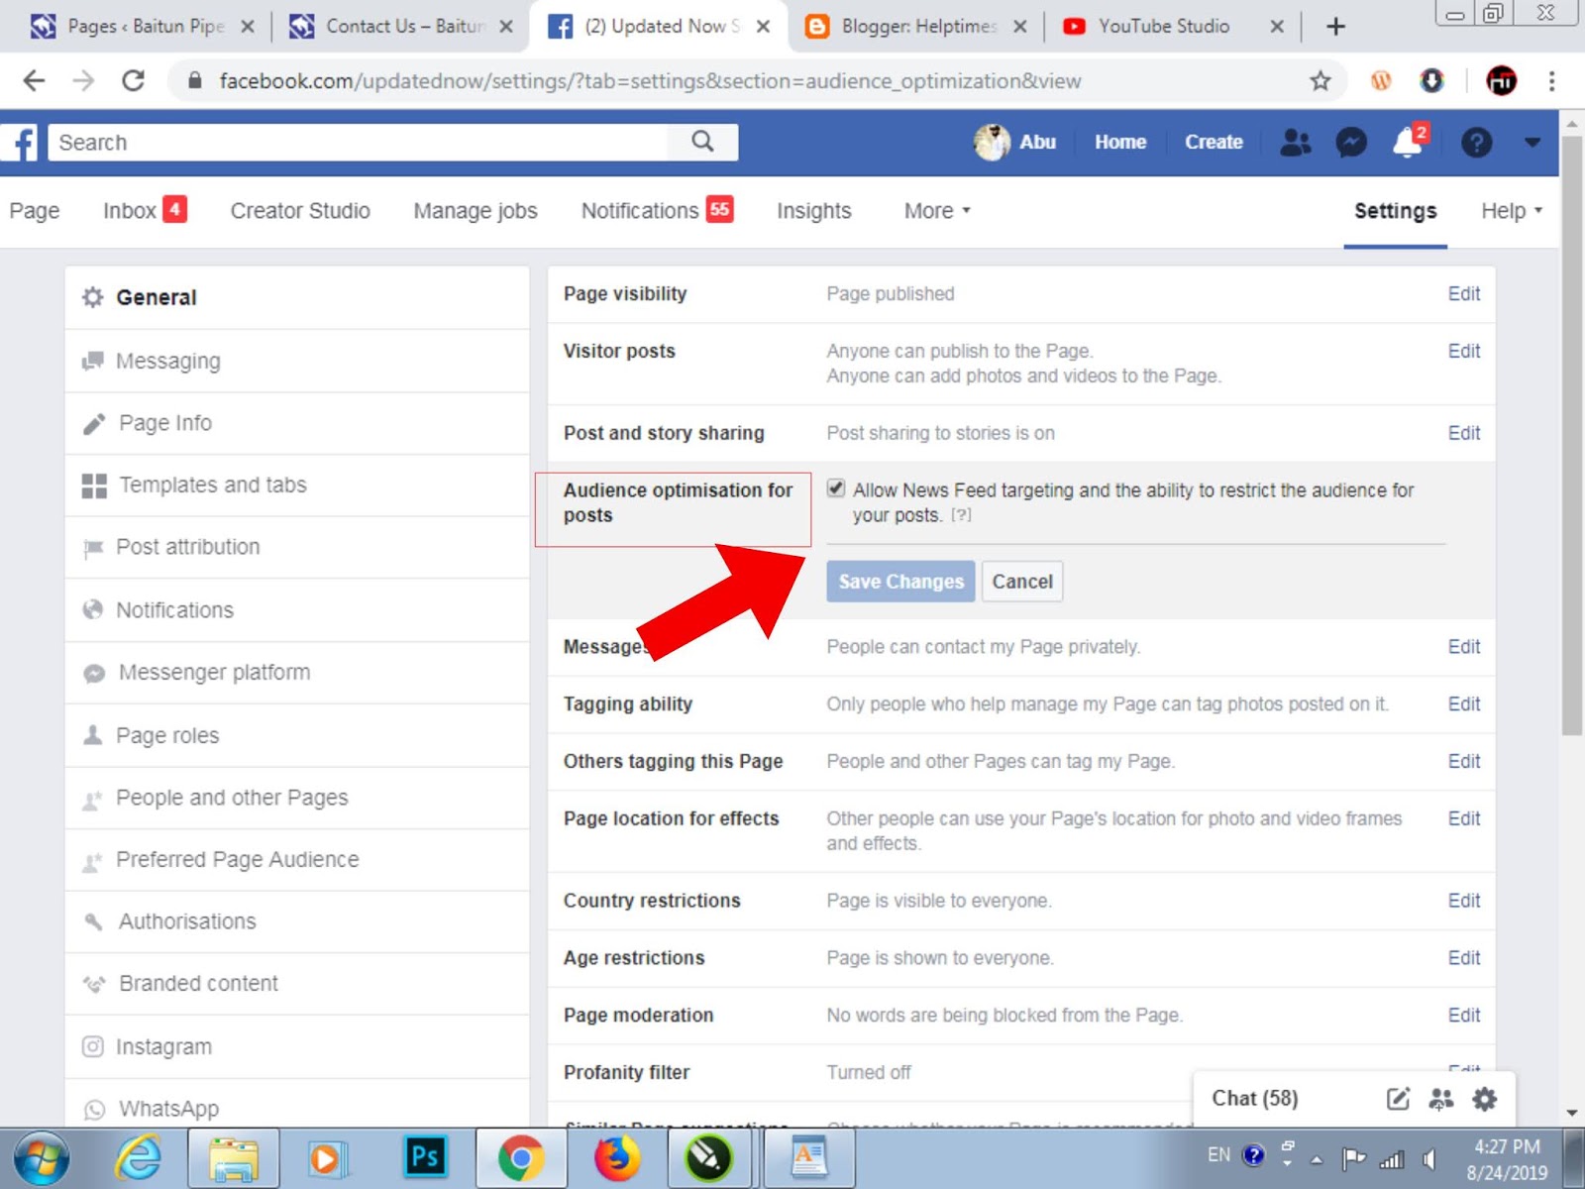Open the friend requests icon

pos(1296,142)
